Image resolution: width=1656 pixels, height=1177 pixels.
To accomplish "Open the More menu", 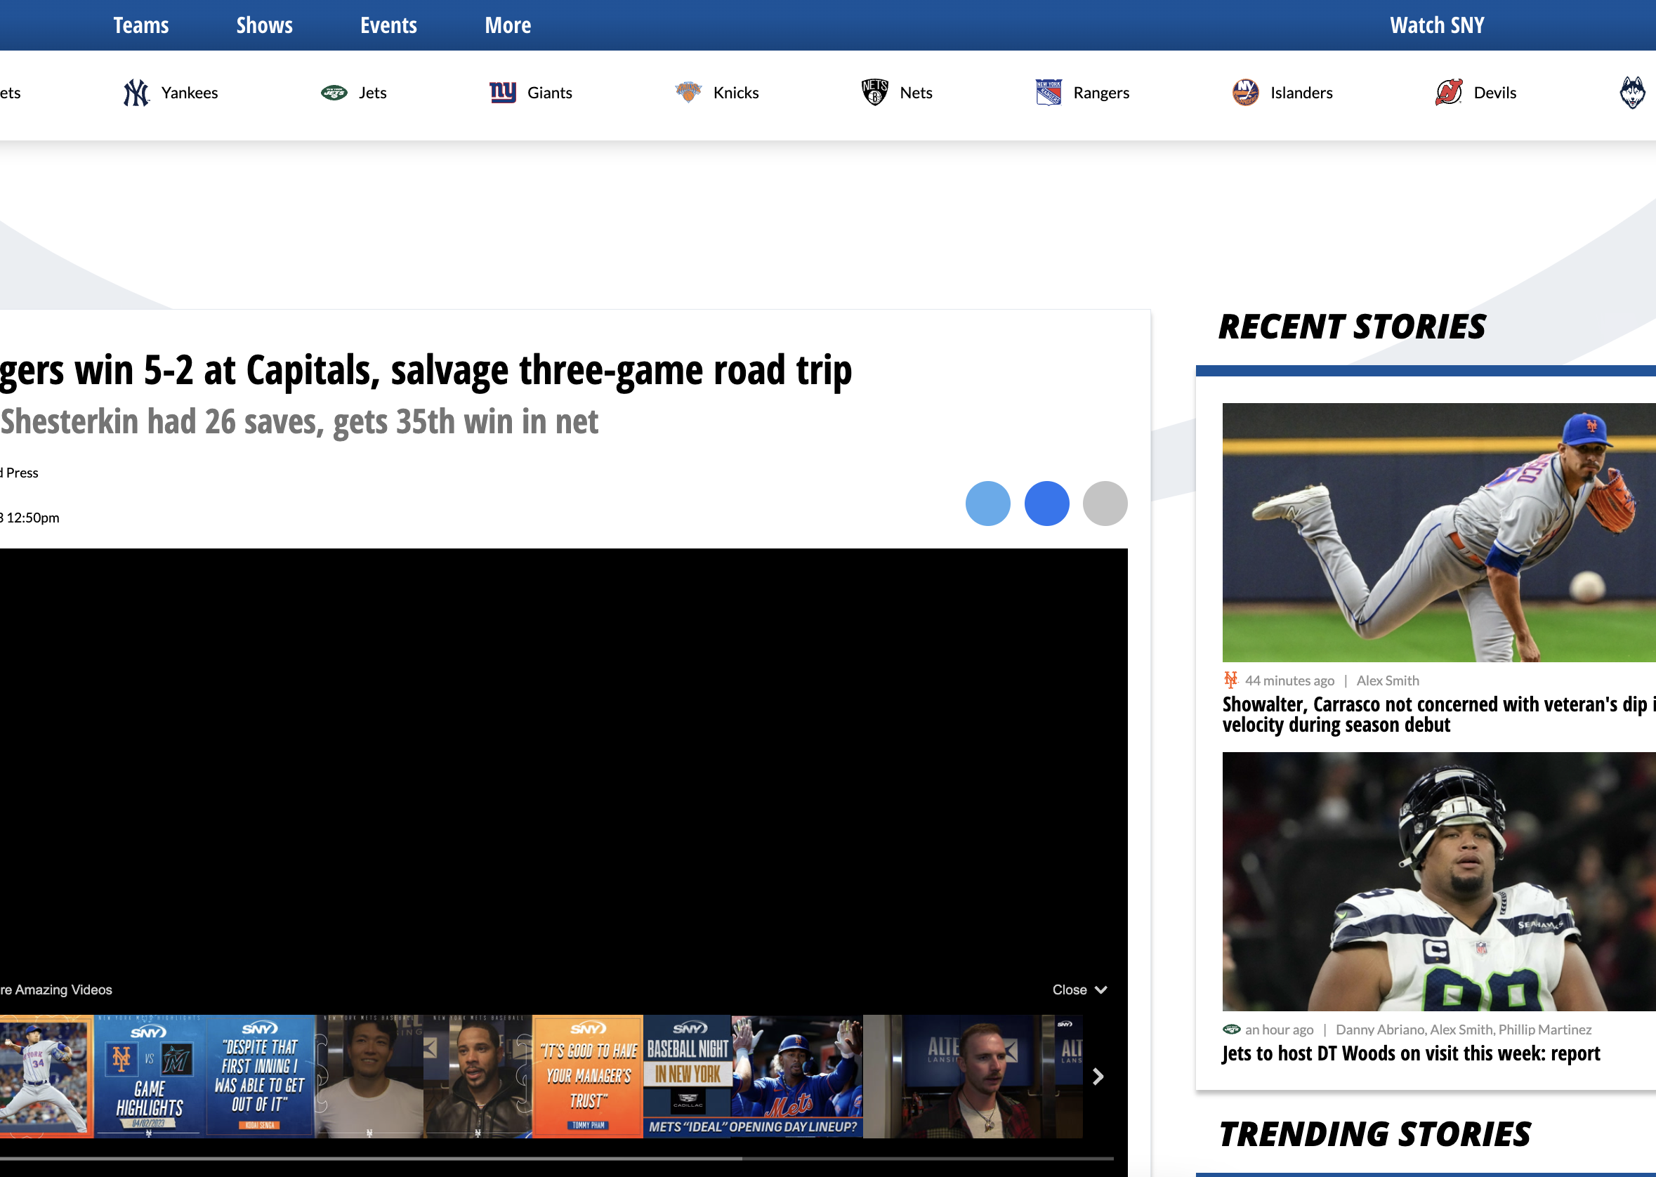I will tap(507, 25).
